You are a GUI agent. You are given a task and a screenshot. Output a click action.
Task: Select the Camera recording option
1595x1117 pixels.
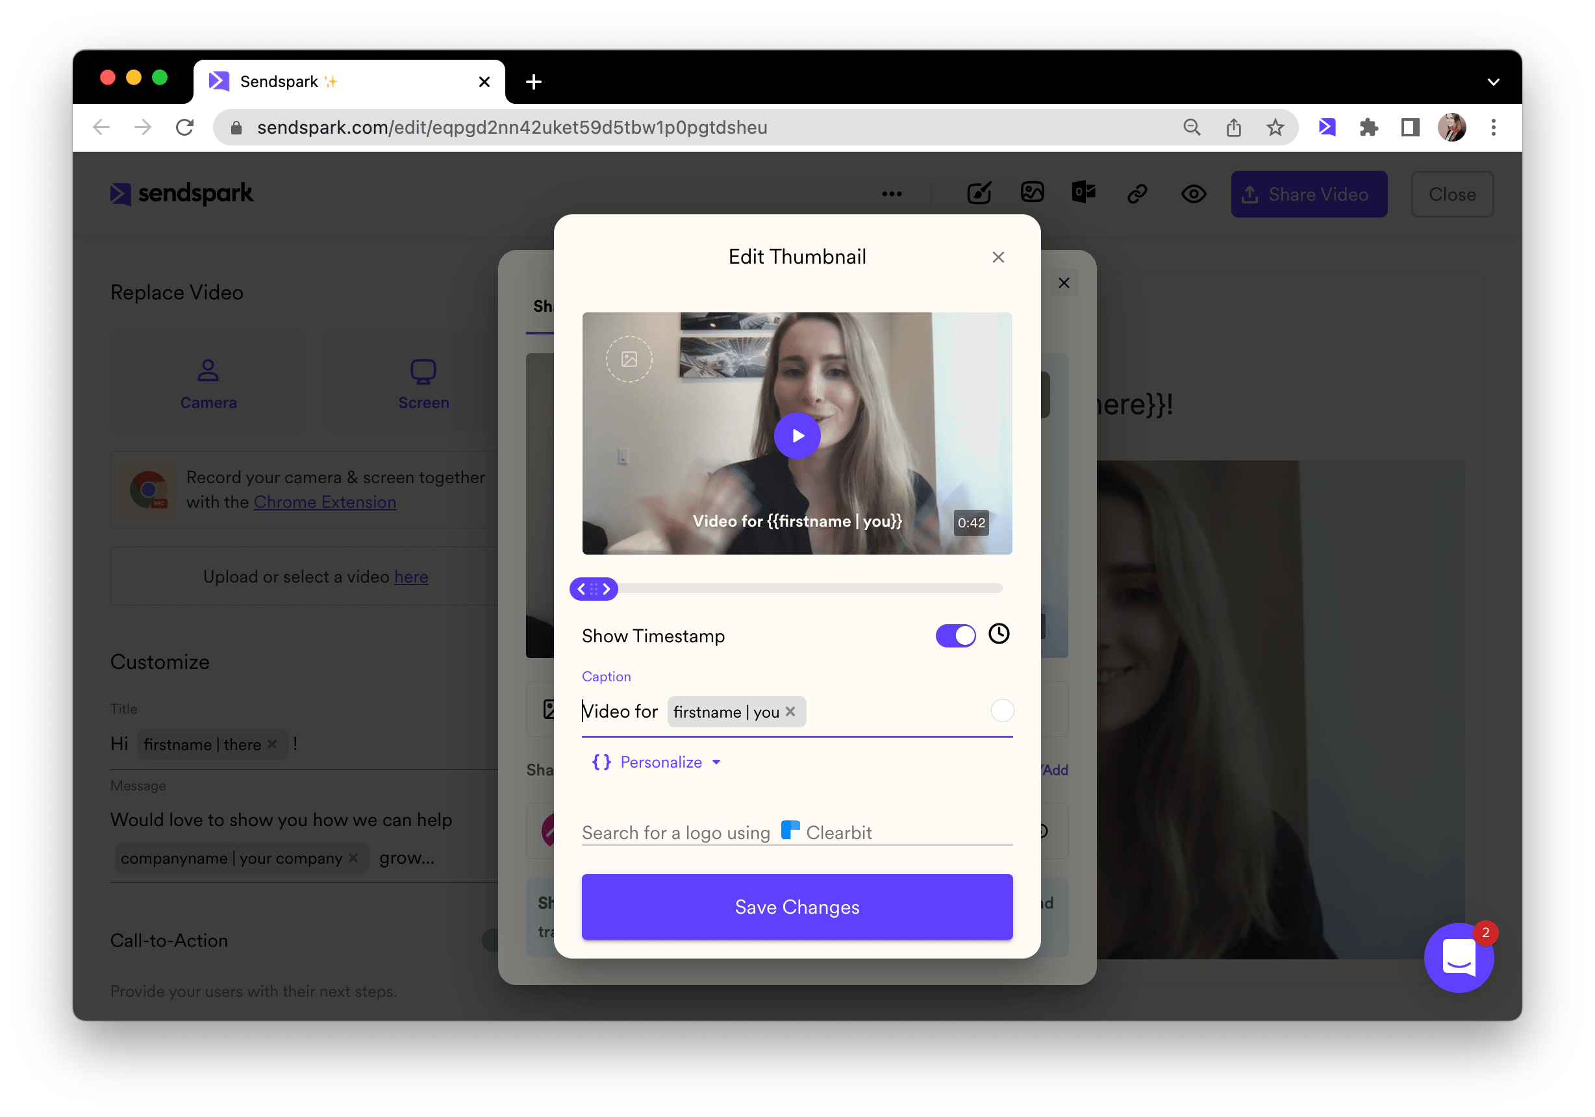click(208, 383)
